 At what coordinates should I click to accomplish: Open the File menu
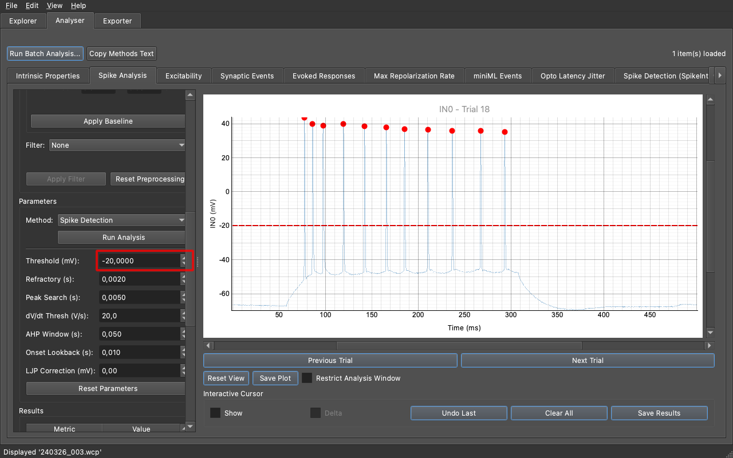click(x=11, y=6)
